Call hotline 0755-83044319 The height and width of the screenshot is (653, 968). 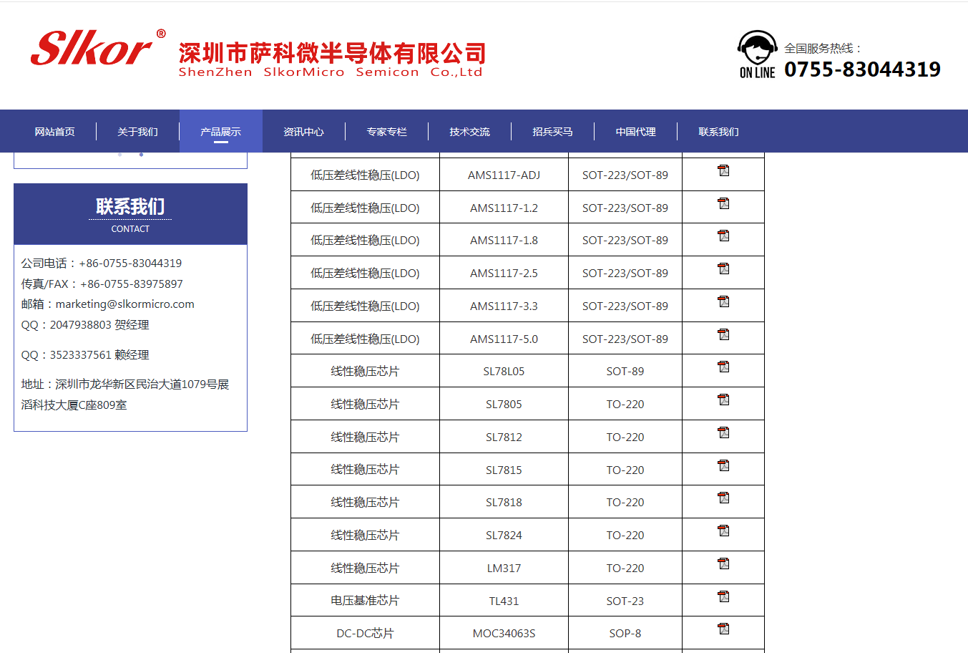tap(862, 69)
